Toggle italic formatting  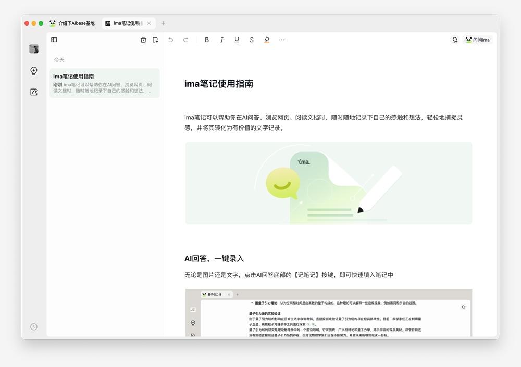click(x=221, y=40)
